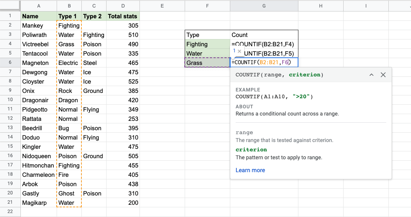
Task: Select the Poliwrath total stats value 510
Action: 123,35
